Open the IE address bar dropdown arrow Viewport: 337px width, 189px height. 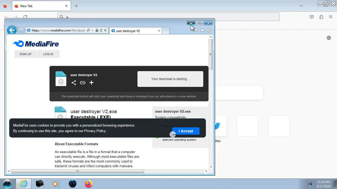pyautogui.click(x=92, y=30)
